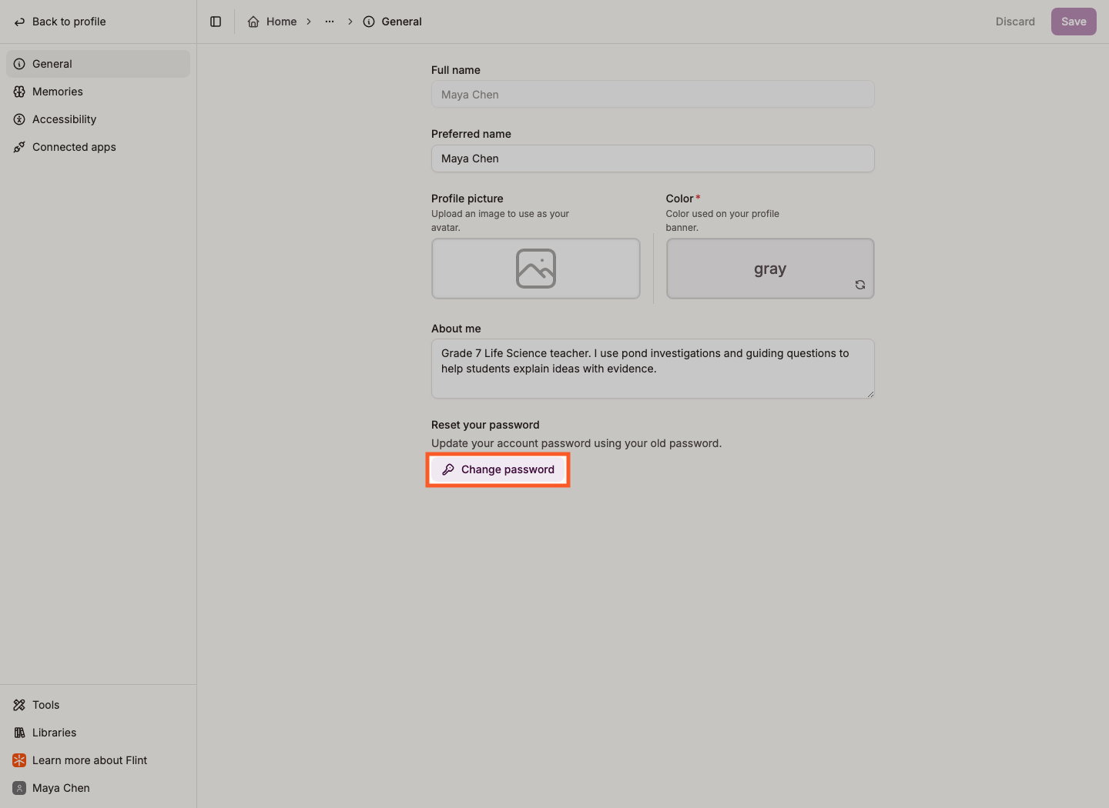Image resolution: width=1109 pixels, height=808 pixels.
Task: Click the Full name field
Action: click(653, 95)
